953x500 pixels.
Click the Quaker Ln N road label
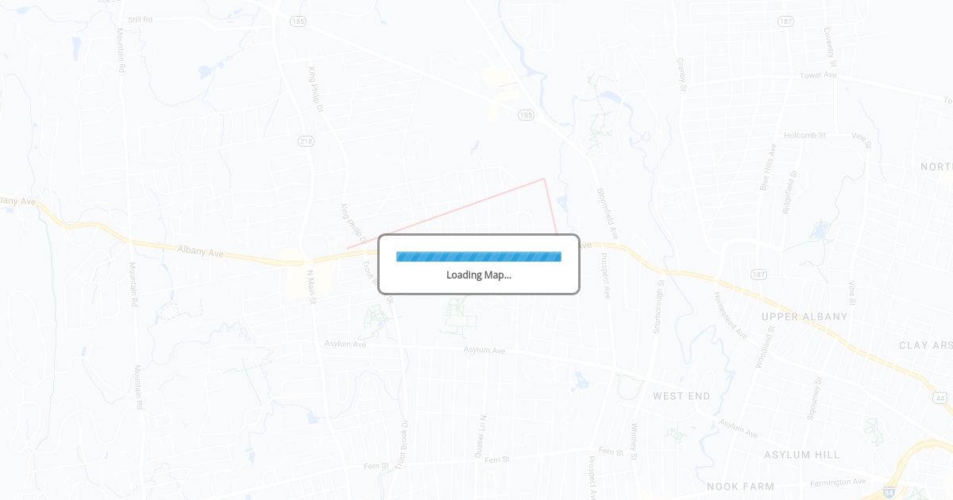coord(479,436)
